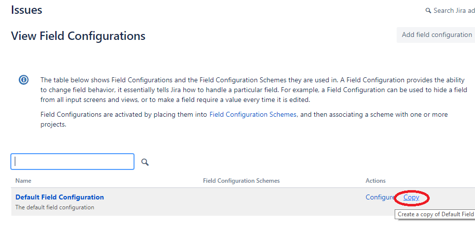Click the "Create a copy of Default Field" tooltip
Image resolution: width=475 pixels, height=231 pixels.
pos(436,214)
